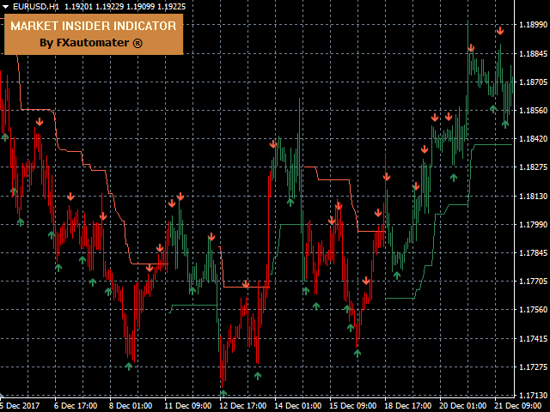
Task: Click the 1.17705 price scale label
Action: (x=533, y=281)
